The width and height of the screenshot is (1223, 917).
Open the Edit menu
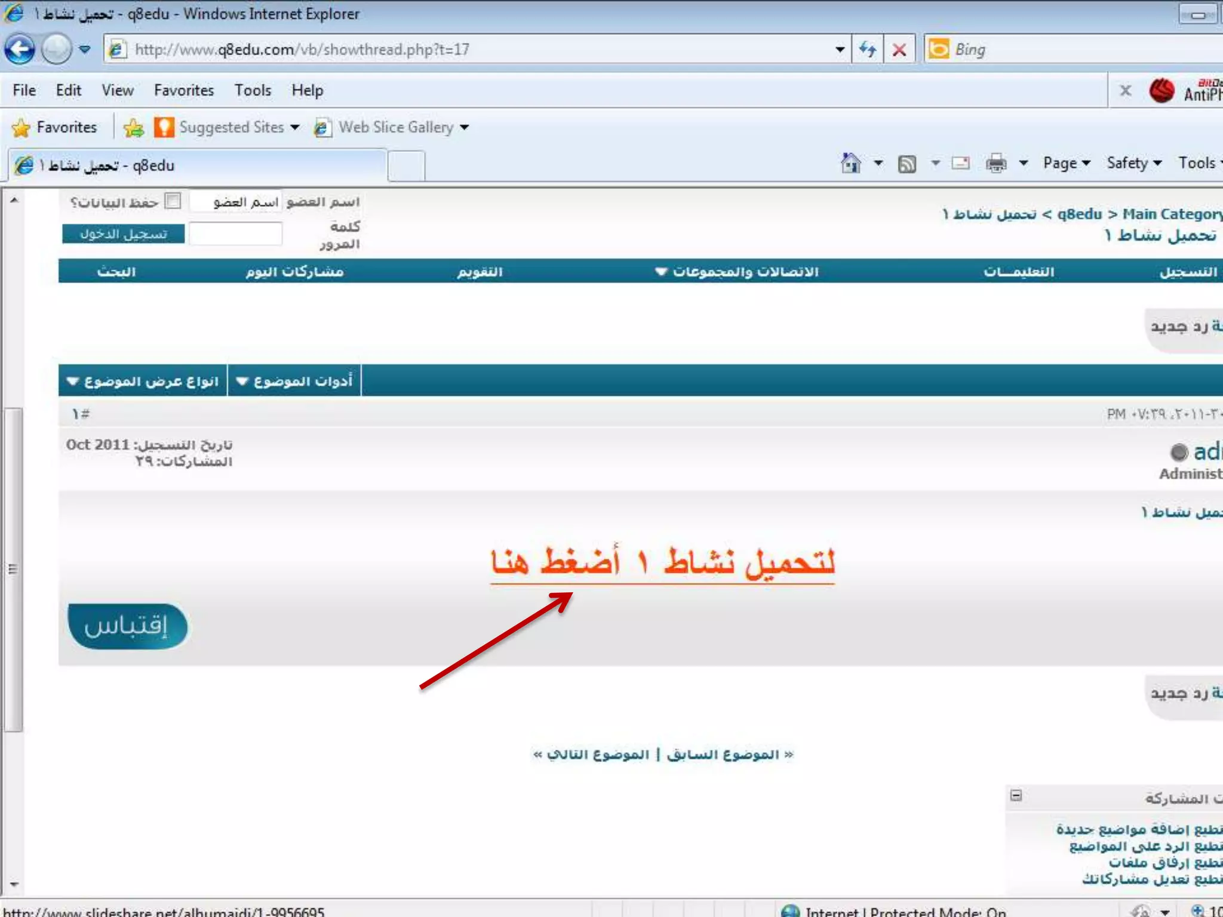(68, 90)
